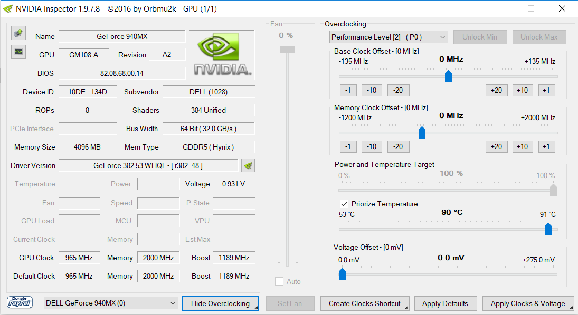Click the BIOS field 82.08.68.00.14
The image size is (578, 315).
[122, 73]
